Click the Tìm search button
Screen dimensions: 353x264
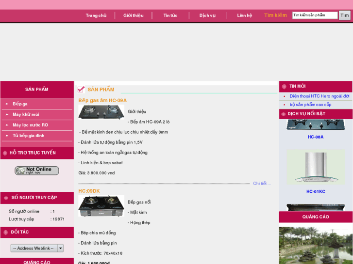tap(345, 16)
